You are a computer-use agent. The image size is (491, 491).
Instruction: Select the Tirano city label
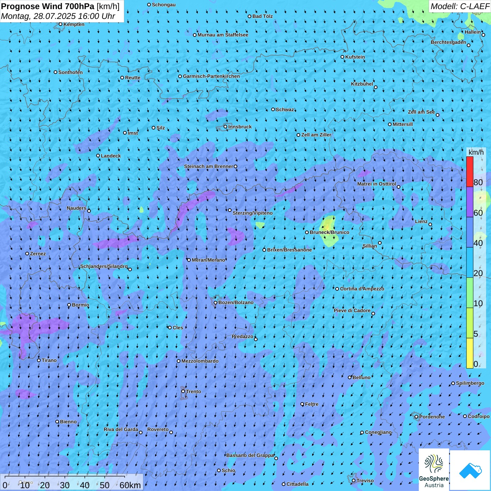(x=49, y=360)
